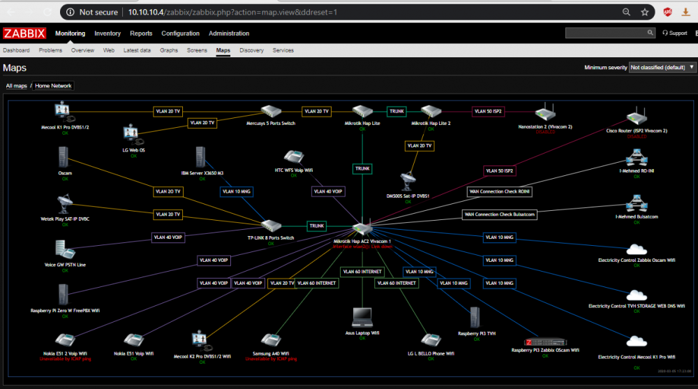Open the Administration menu

point(229,34)
